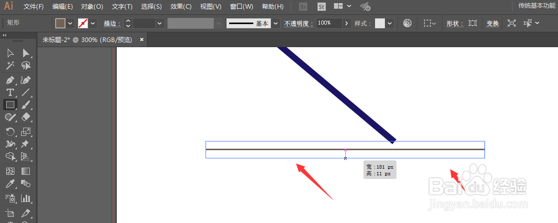Screen dimensions: 558x223
Task: Open the graphic style dropdown arrow
Action: [390, 24]
